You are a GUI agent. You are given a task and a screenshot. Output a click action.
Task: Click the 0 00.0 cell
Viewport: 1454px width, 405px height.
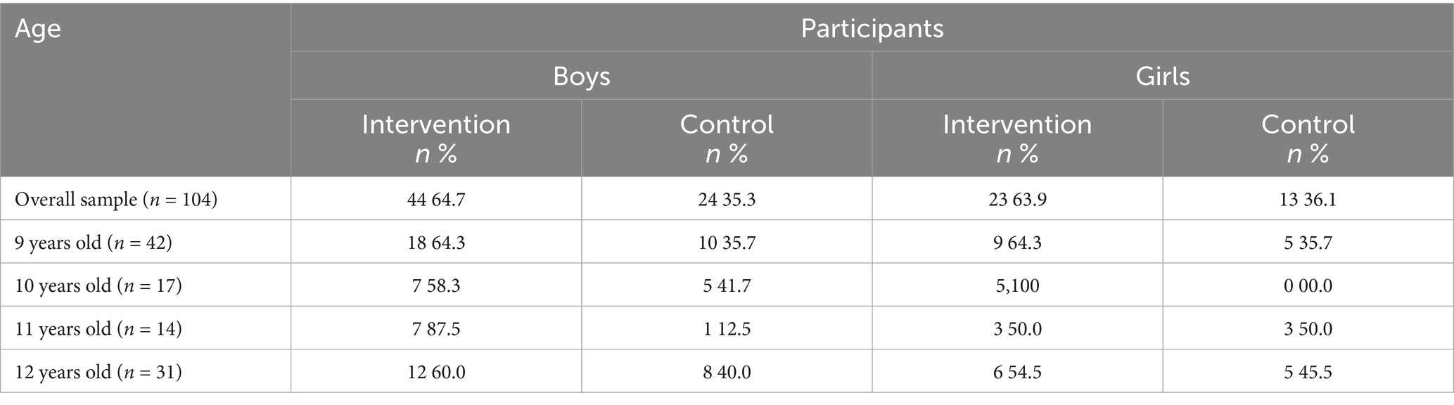coord(1308,285)
